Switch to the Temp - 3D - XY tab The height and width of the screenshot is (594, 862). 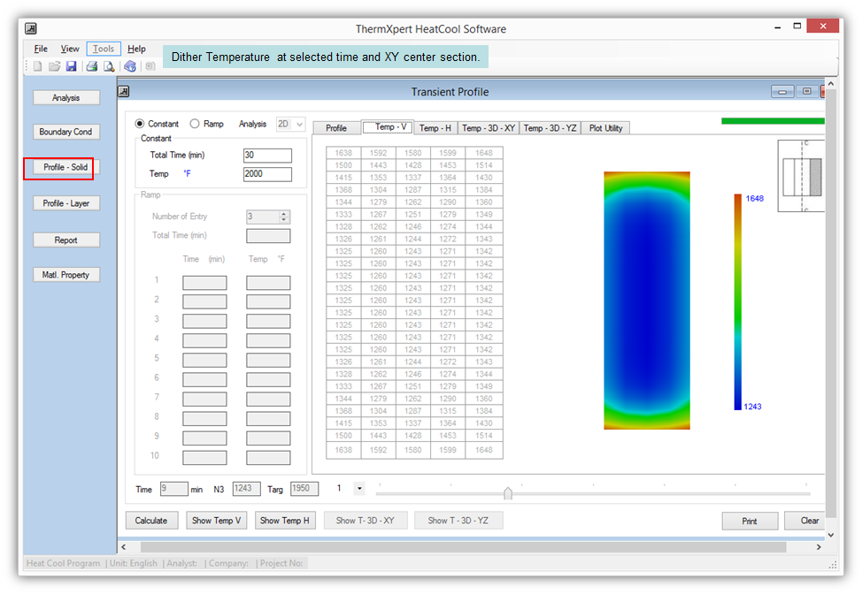pos(489,128)
